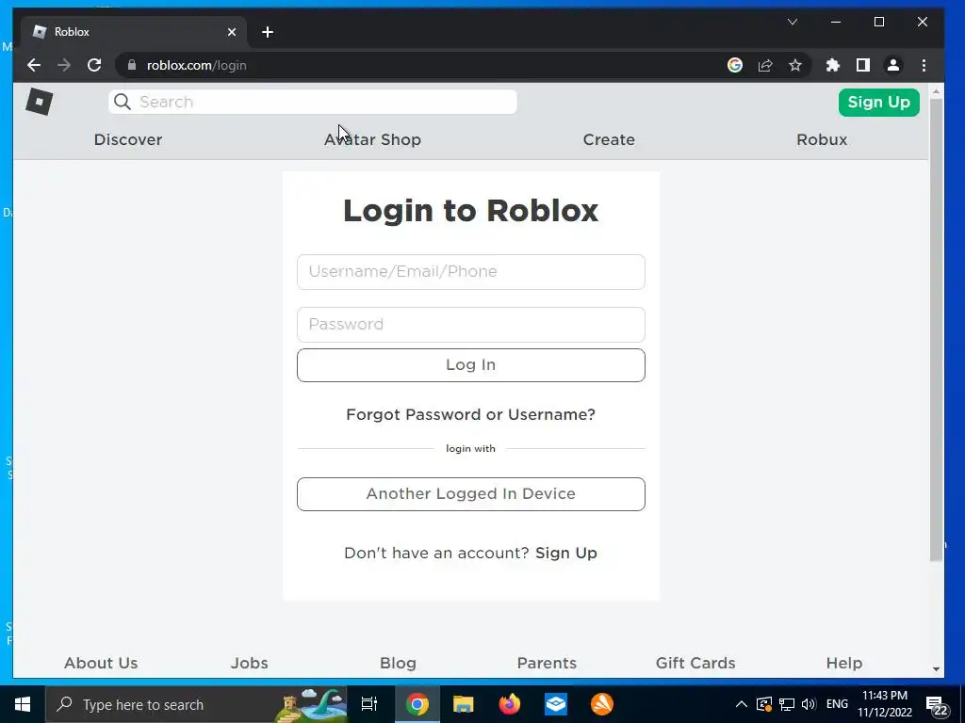Click the Windows taskbar search box

[197, 704]
